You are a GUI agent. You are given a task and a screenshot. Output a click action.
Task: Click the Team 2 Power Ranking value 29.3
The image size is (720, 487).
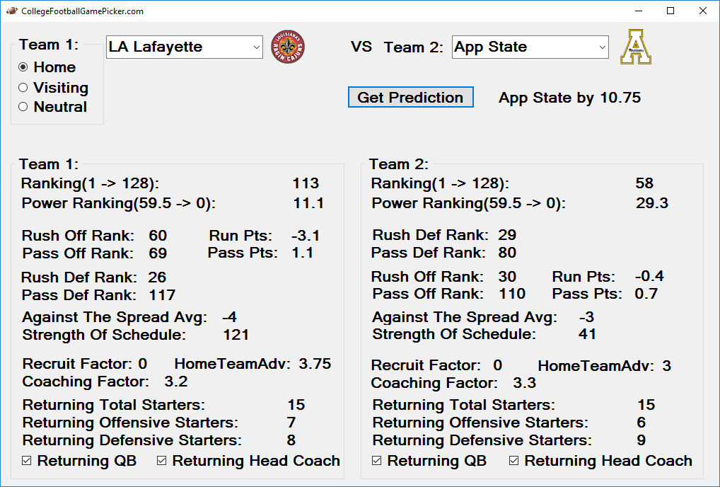coord(651,203)
